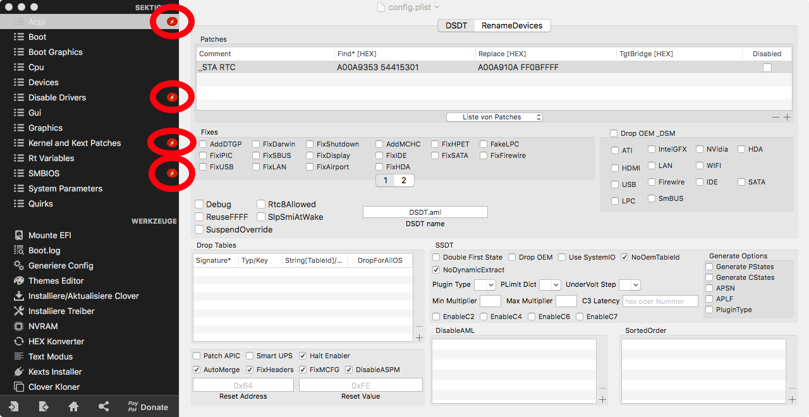The image size is (809, 417).
Task: Click the home icon in bottom bar
Action: (x=73, y=407)
